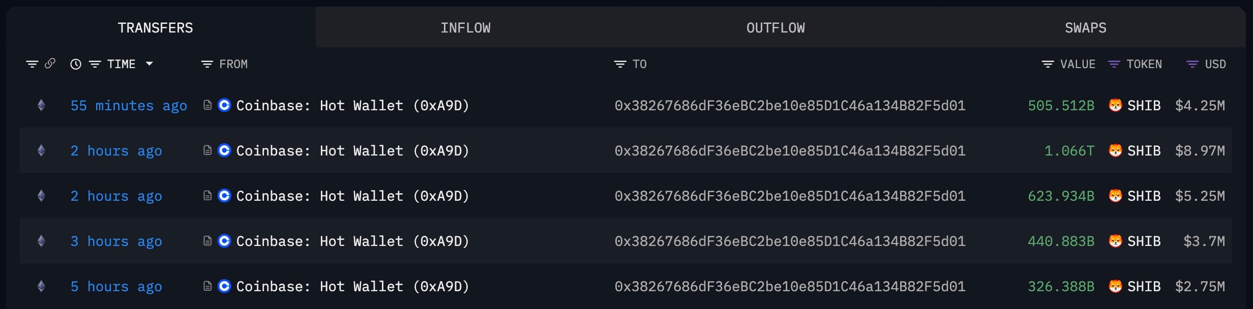Switch to the INFLOW tab
This screenshot has width=1253, height=309.
[465, 28]
